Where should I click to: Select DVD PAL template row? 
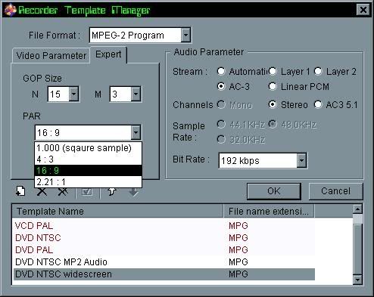coord(164,249)
